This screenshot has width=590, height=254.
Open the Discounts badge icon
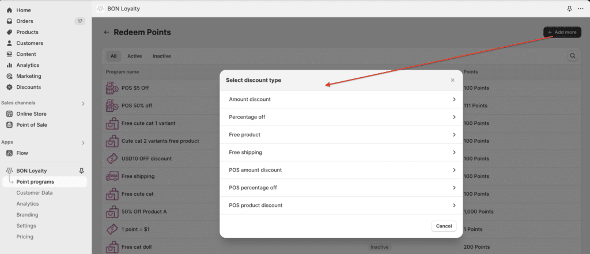coord(9,87)
